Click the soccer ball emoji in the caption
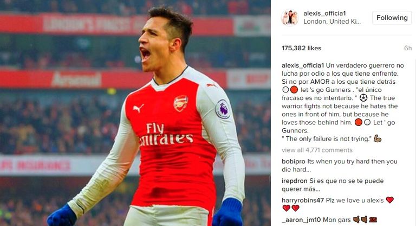The width and height of the screenshot is (416, 226). coord(363,98)
